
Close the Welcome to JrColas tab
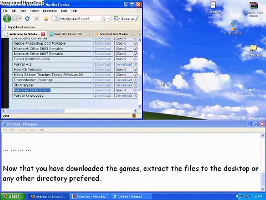pos(43,34)
